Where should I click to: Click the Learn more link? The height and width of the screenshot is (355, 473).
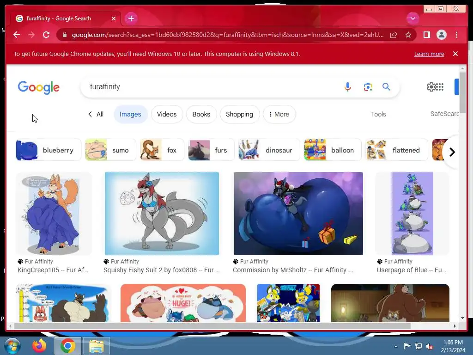point(429,54)
